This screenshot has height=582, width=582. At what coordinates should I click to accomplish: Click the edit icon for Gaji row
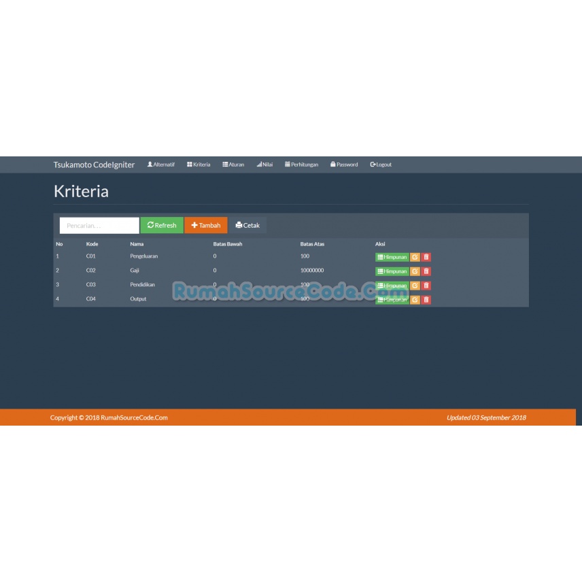coord(415,271)
